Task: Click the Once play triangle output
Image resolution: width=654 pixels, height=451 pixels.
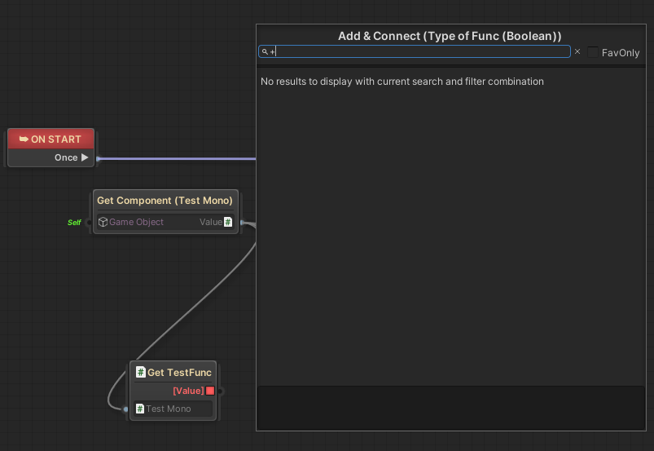Action: pyautogui.click(x=85, y=157)
